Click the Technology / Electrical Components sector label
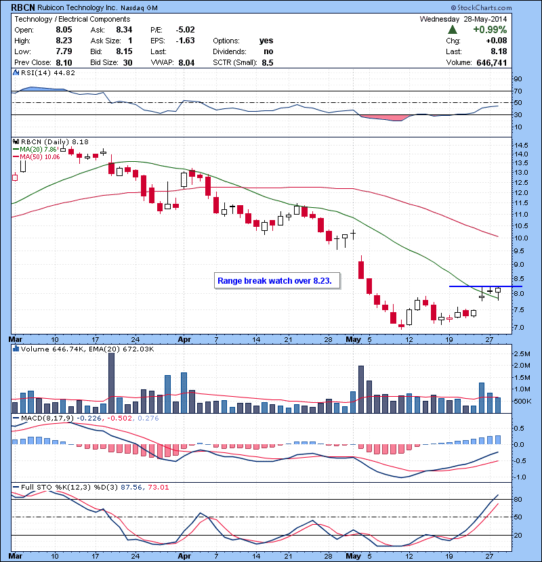The image size is (542, 562). tap(72, 19)
